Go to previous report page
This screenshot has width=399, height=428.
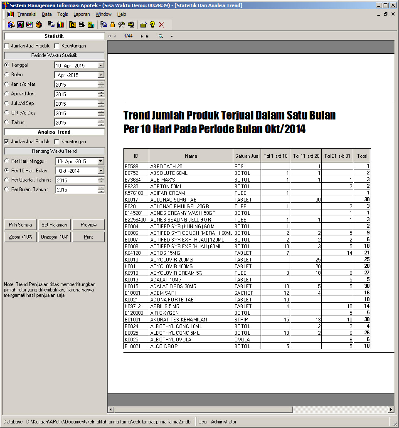point(115,36)
